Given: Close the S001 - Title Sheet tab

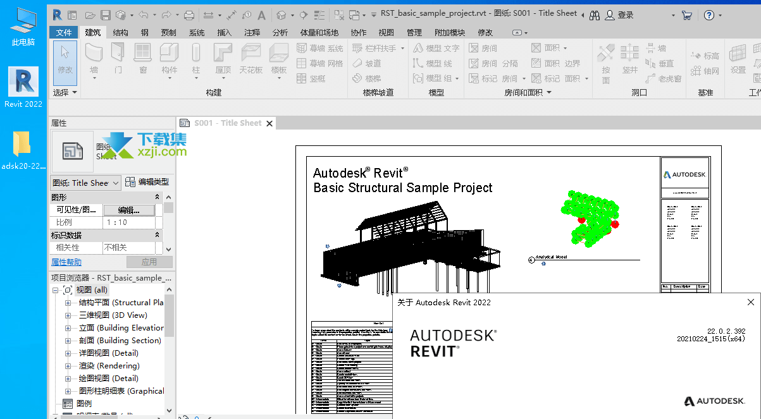Looking at the screenshot, I should point(269,123).
